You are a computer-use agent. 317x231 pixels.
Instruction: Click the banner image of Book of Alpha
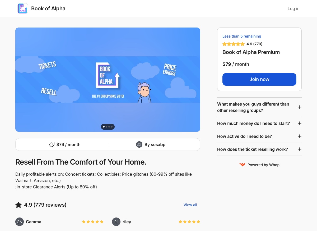point(108,79)
